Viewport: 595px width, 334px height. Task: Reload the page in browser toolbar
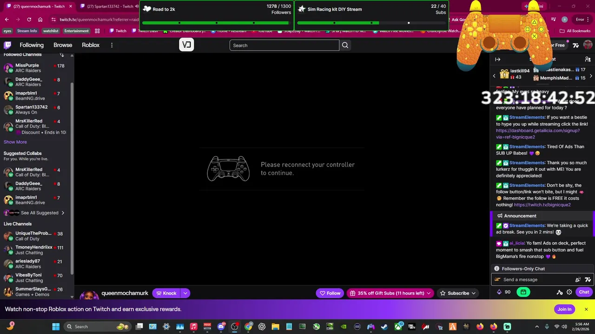(x=29, y=19)
